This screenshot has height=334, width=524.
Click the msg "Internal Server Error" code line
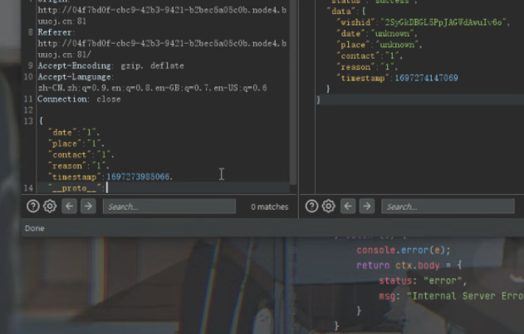pyautogui.click(x=451, y=296)
